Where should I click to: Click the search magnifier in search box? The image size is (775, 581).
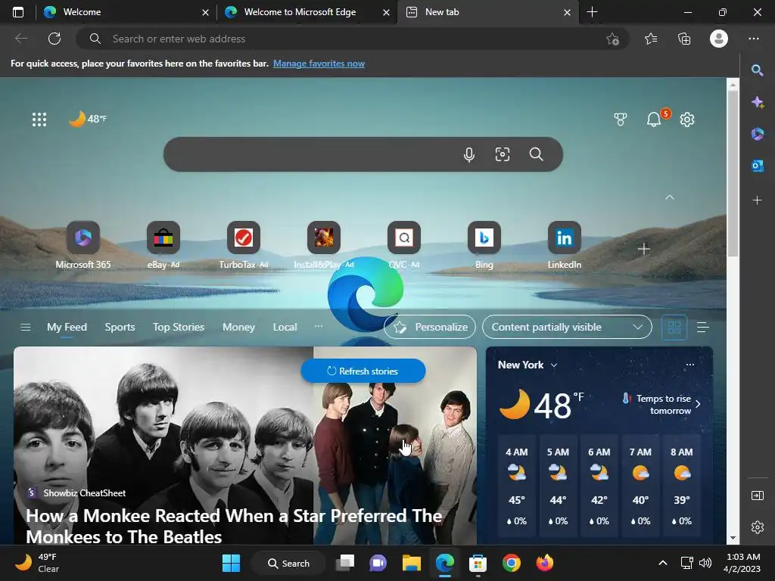click(537, 154)
